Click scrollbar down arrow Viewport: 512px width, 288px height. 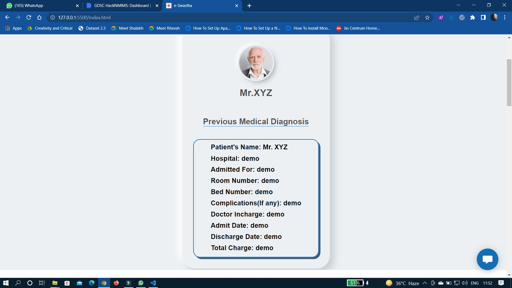[x=509, y=275]
